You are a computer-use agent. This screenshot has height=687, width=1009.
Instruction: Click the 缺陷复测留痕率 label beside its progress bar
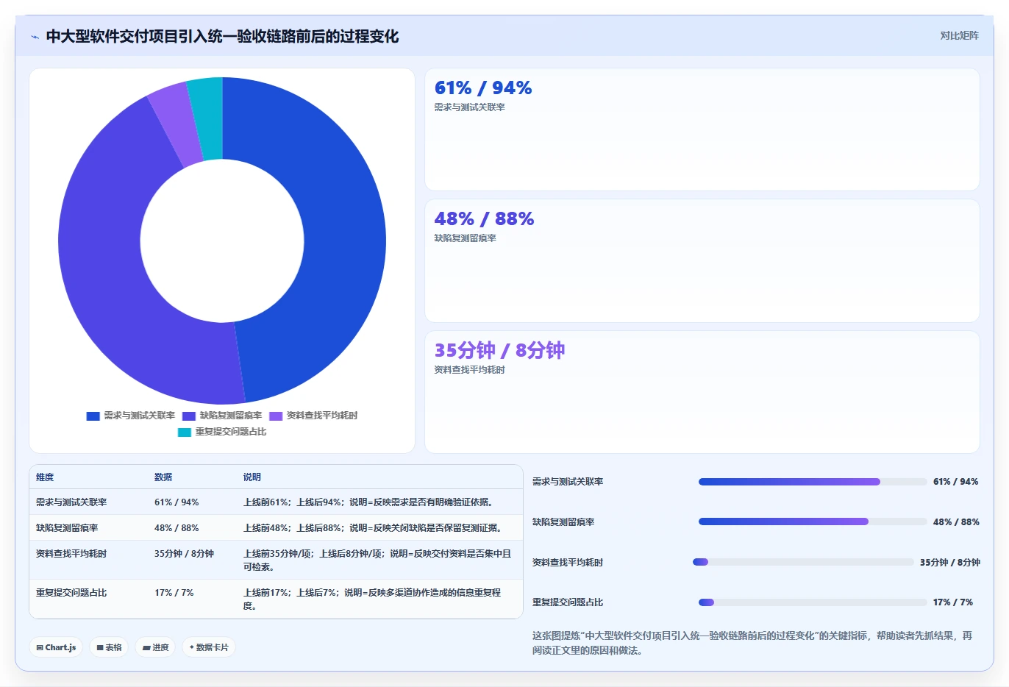click(563, 522)
